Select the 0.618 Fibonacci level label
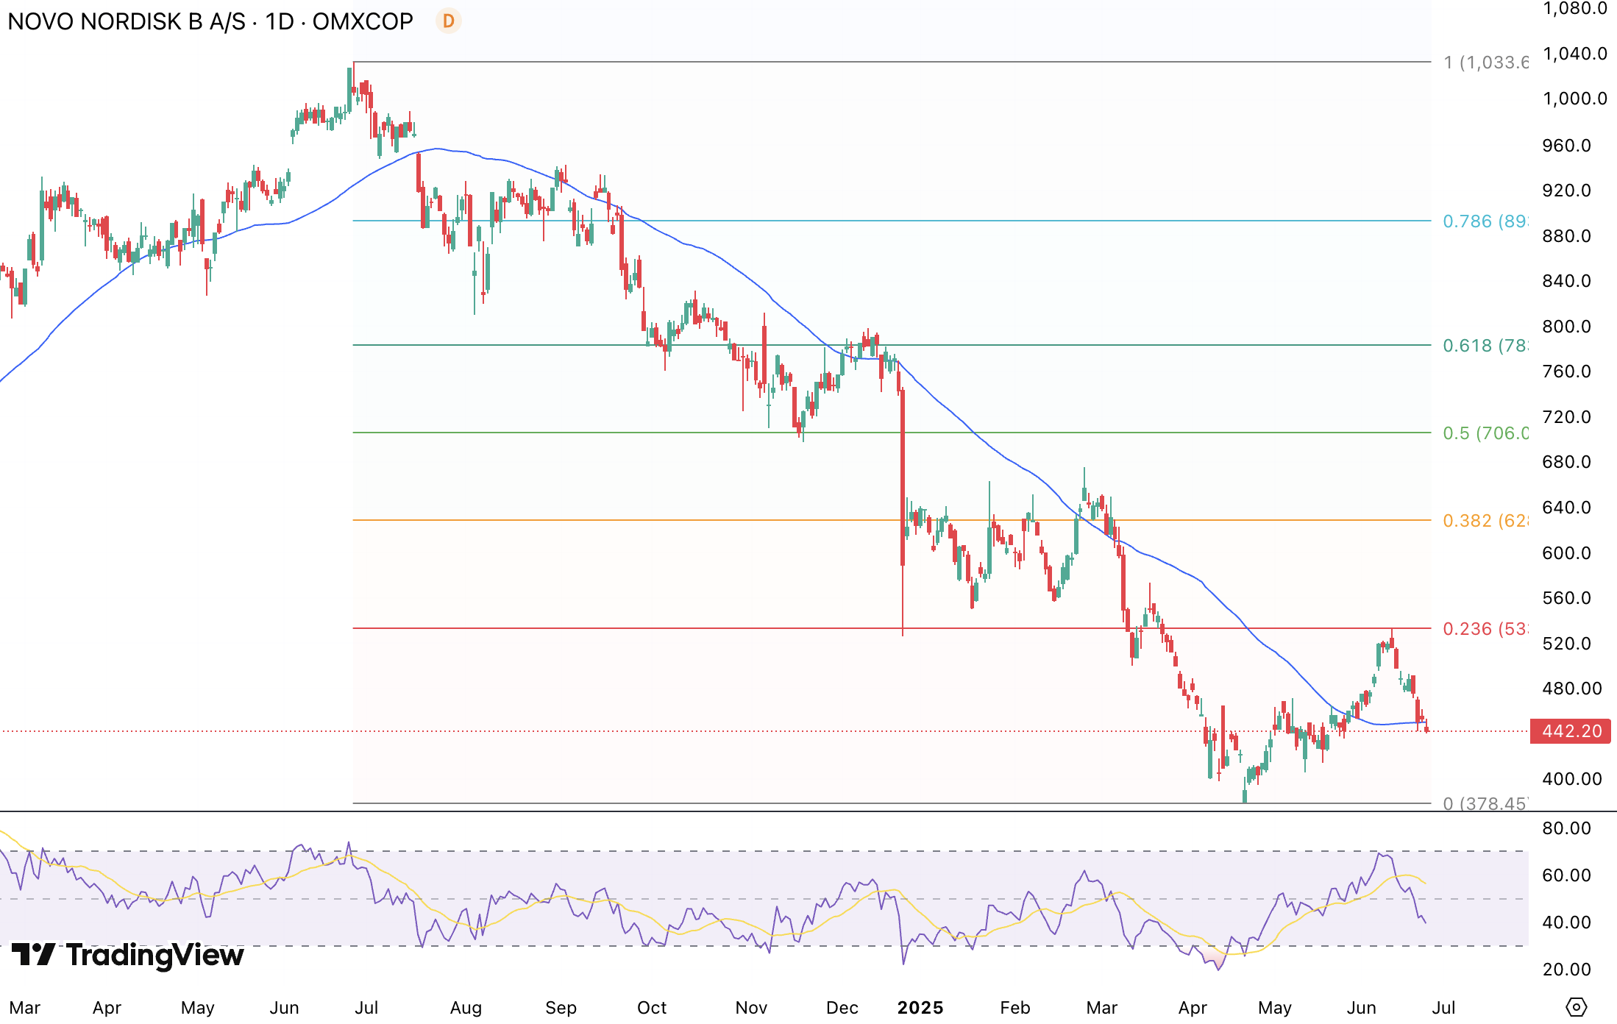The image size is (1617, 1024). tap(1485, 346)
